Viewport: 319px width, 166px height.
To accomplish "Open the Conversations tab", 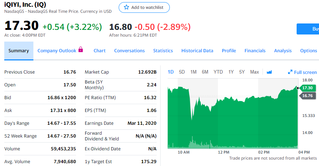I will pos(129,51).
